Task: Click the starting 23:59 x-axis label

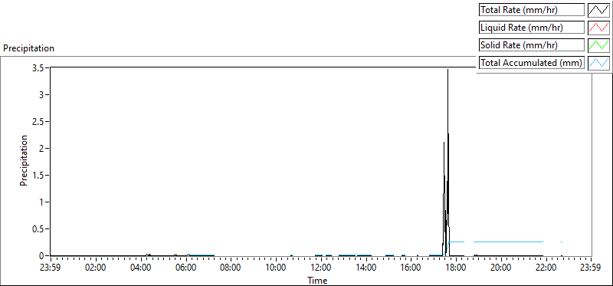Action: pyautogui.click(x=51, y=268)
